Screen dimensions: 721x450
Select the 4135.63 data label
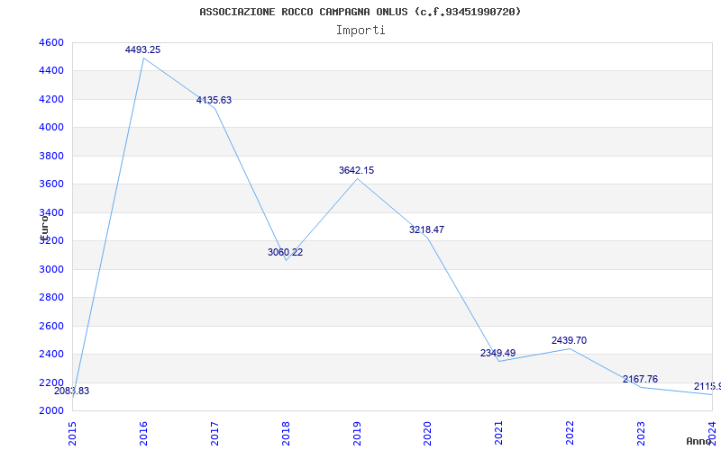pyautogui.click(x=214, y=100)
